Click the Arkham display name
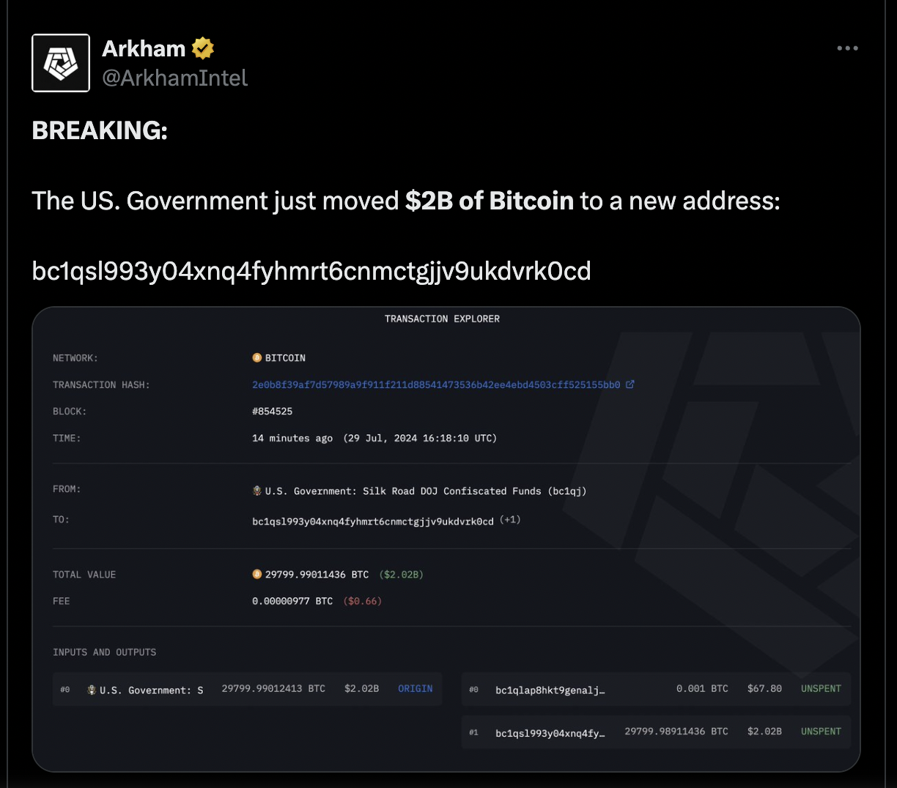Screen dimensions: 897x788 click(x=144, y=48)
